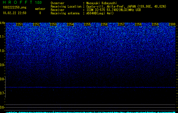Click ICOM IC-575 receiver frequency text

pos(113,10)
